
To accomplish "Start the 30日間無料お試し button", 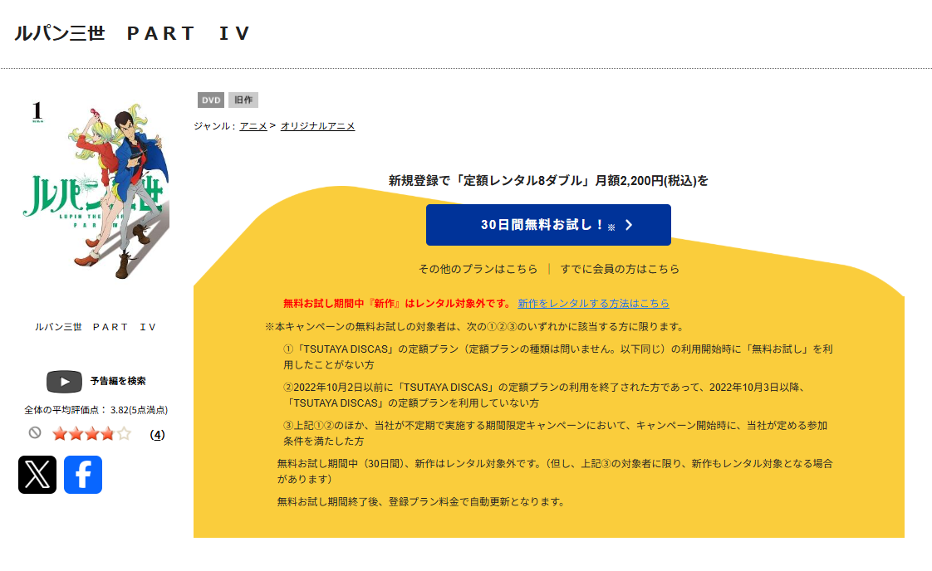I will point(548,225).
